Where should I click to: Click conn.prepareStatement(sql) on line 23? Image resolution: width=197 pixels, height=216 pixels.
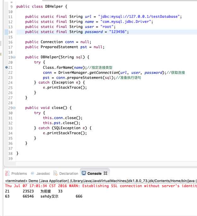tap(86, 78)
